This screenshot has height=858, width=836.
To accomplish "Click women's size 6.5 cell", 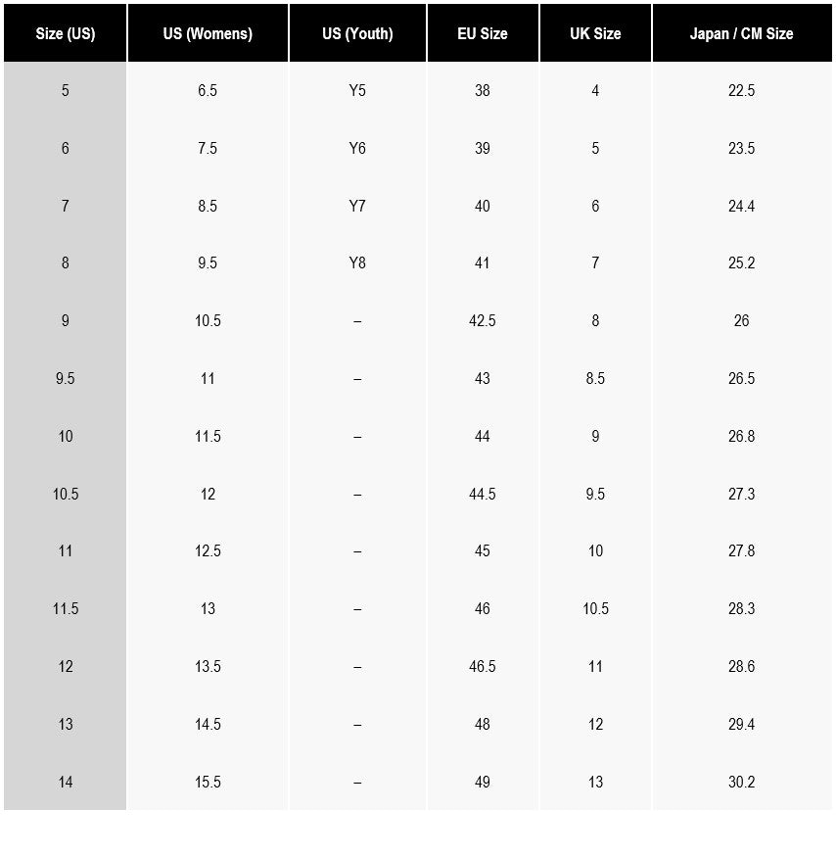I will (x=208, y=91).
